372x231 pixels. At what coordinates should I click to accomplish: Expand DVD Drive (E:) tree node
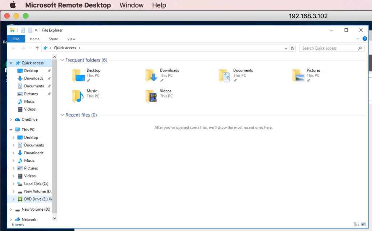coord(13,199)
